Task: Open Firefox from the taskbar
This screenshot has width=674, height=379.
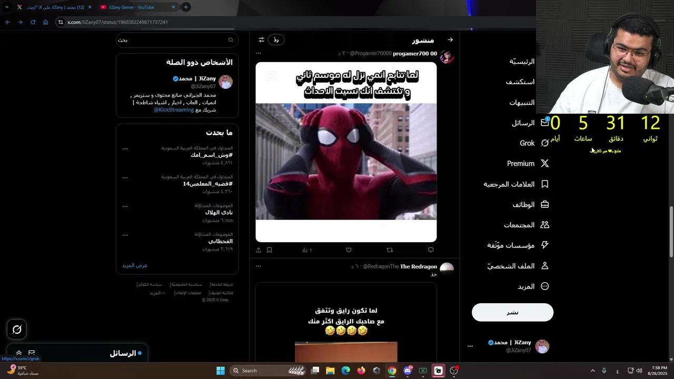Action: coord(361,371)
